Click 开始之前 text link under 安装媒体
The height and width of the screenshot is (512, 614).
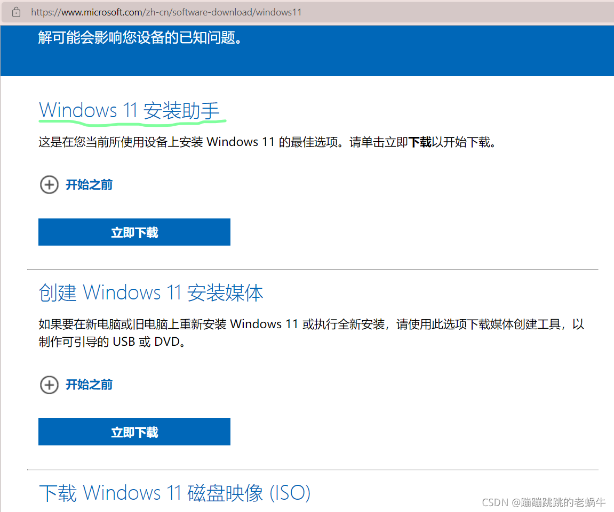[89, 385]
